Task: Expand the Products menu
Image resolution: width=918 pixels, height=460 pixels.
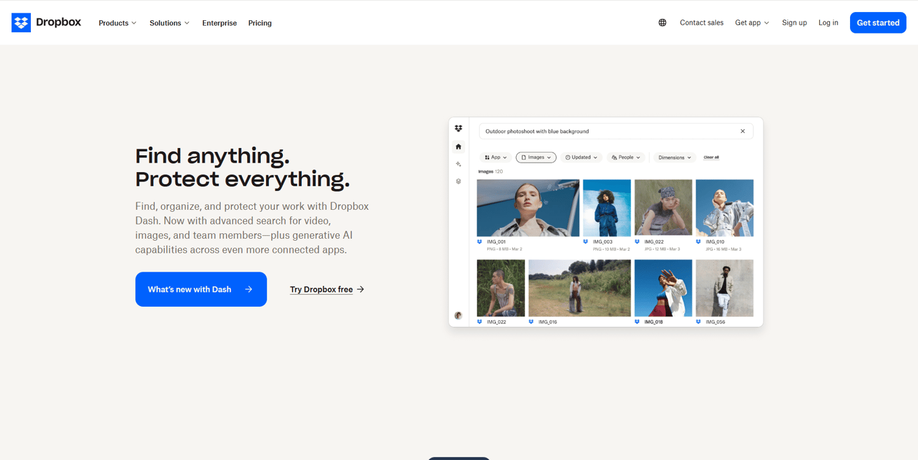Action: coord(118,23)
